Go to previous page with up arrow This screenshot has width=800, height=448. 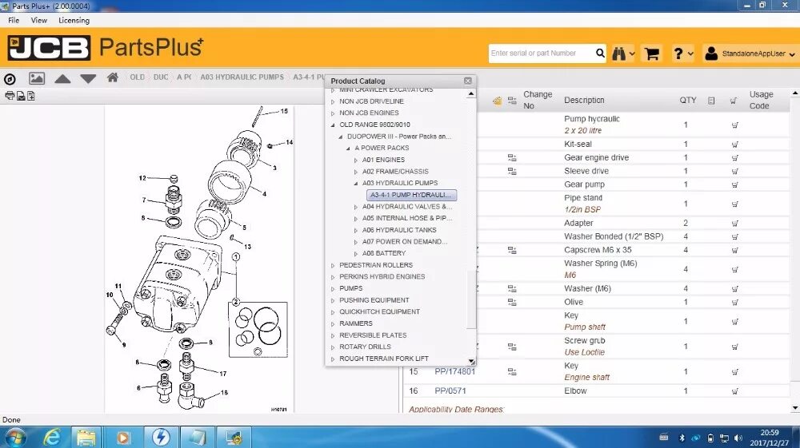(x=62, y=78)
